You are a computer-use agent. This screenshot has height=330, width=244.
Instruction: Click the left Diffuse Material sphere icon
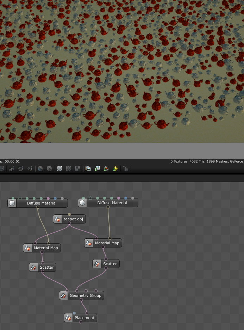12,203
